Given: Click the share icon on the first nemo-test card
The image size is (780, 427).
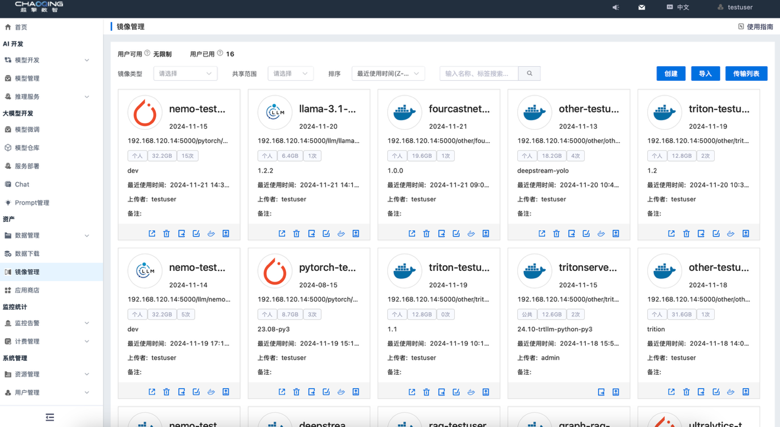Looking at the screenshot, I should pyautogui.click(x=152, y=234).
